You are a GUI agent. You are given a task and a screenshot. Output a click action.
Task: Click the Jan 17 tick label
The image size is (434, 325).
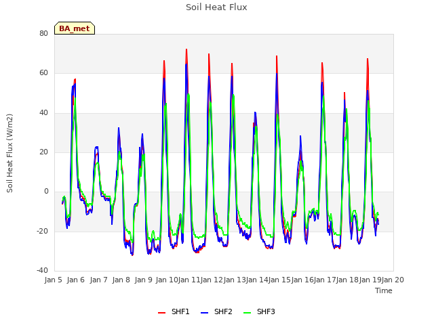tap(325, 280)
